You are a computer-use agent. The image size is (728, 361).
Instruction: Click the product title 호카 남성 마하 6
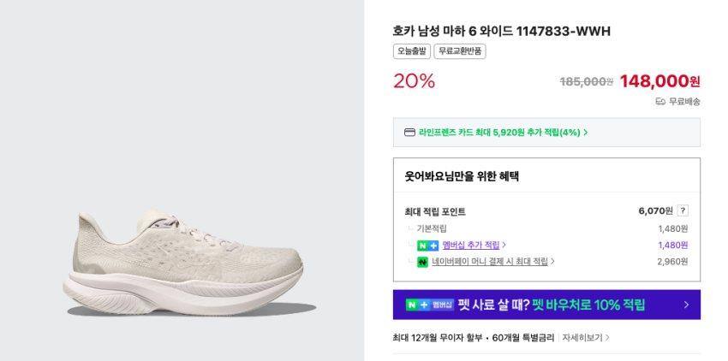(x=501, y=32)
